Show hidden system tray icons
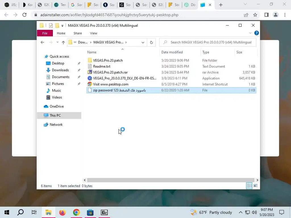Screen dimensions: 291x218 pyautogui.click(x=240, y=212)
